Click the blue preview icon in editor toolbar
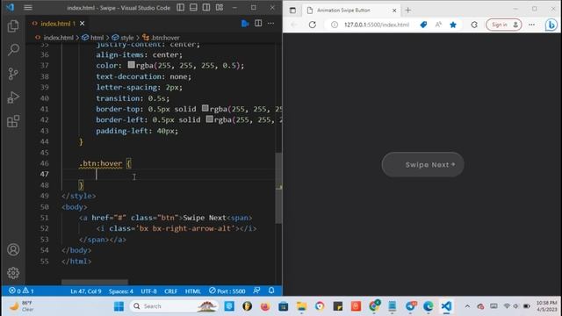The width and height of the screenshot is (562, 316). pyautogui.click(x=245, y=24)
